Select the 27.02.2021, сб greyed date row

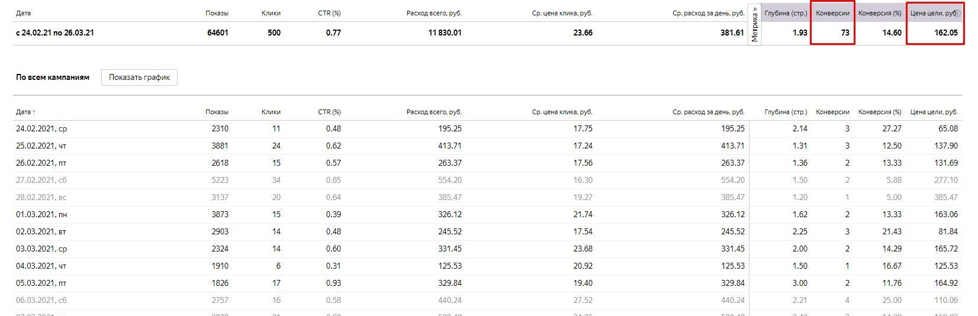tap(487, 180)
